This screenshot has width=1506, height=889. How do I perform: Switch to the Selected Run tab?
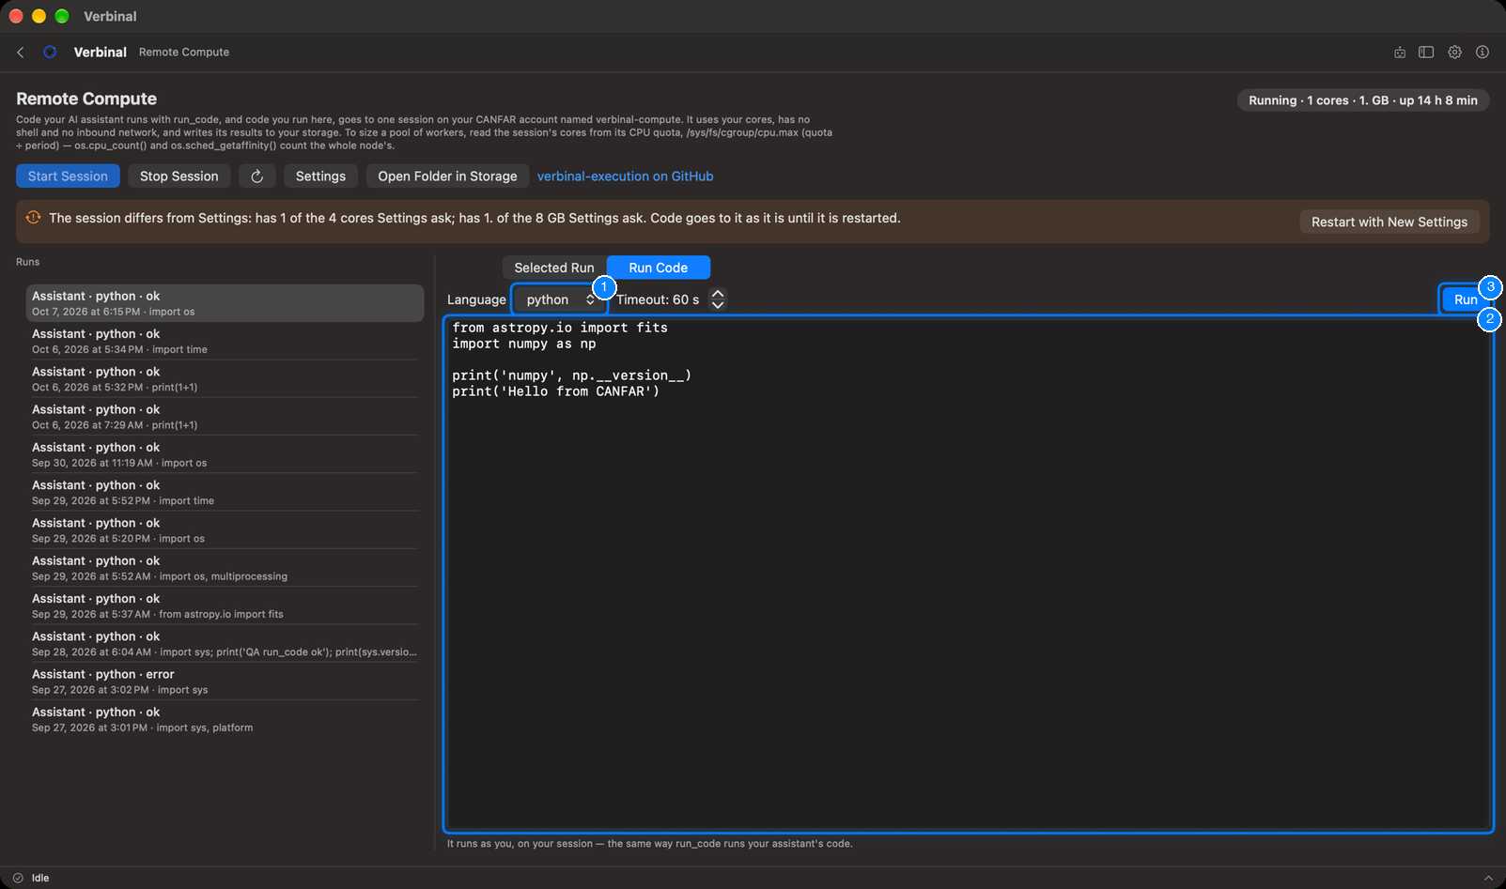pyautogui.click(x=554, y=268)
